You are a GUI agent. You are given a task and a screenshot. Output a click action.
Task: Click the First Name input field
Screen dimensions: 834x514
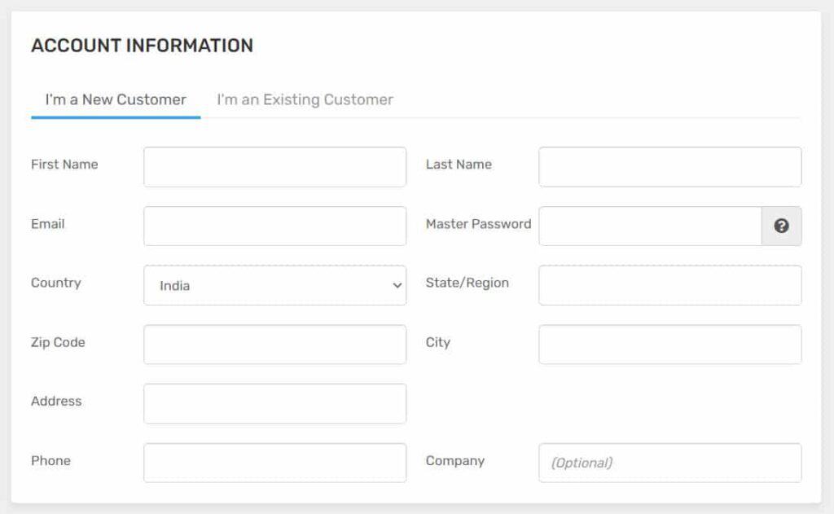(x=274, y=166)
